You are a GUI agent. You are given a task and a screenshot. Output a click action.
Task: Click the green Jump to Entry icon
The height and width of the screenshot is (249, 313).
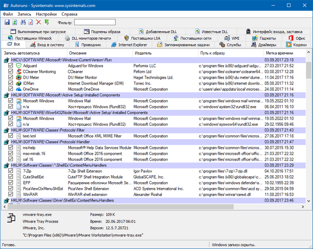click(46, 22)
